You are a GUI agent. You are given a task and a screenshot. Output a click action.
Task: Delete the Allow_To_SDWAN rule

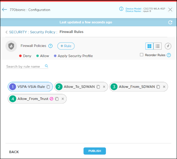pyautogui.click(x=104, y=87)
